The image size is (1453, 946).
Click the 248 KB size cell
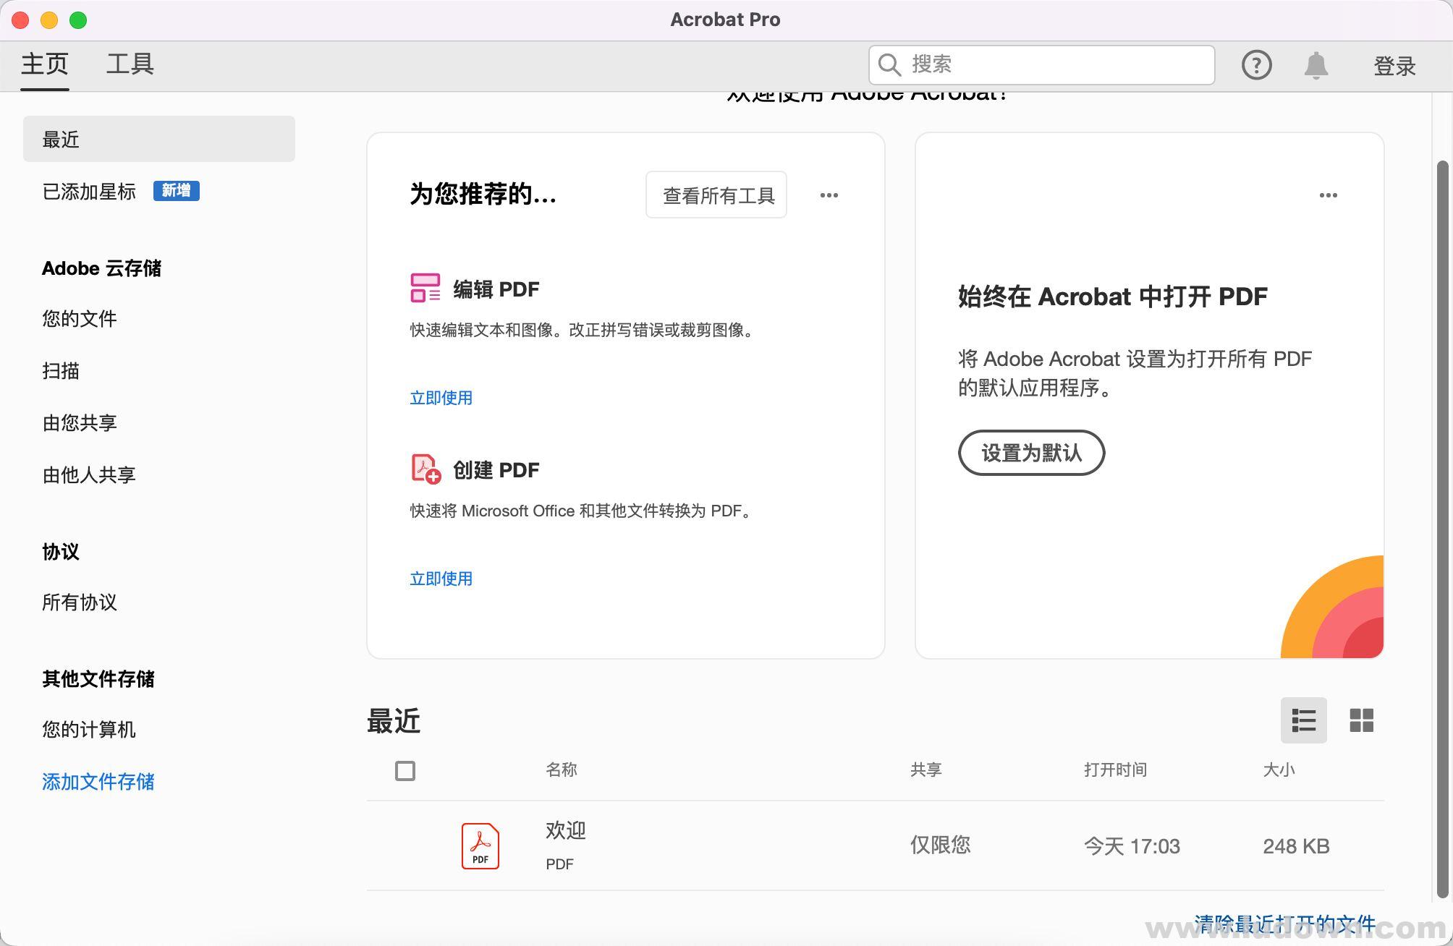point(1296,846)
